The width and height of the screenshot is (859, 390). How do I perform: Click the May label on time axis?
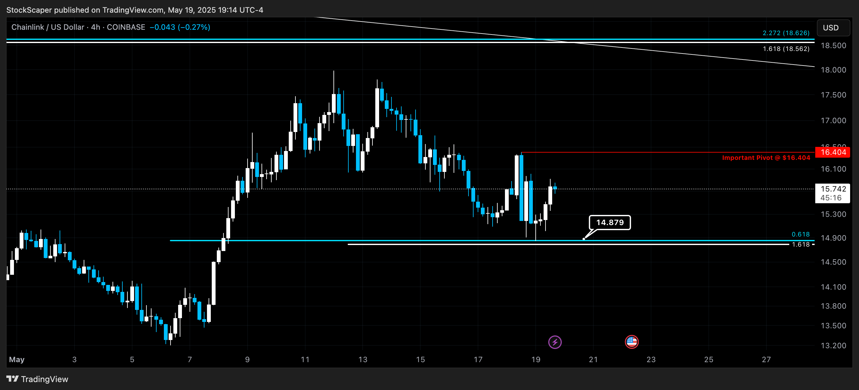(17, 360)
